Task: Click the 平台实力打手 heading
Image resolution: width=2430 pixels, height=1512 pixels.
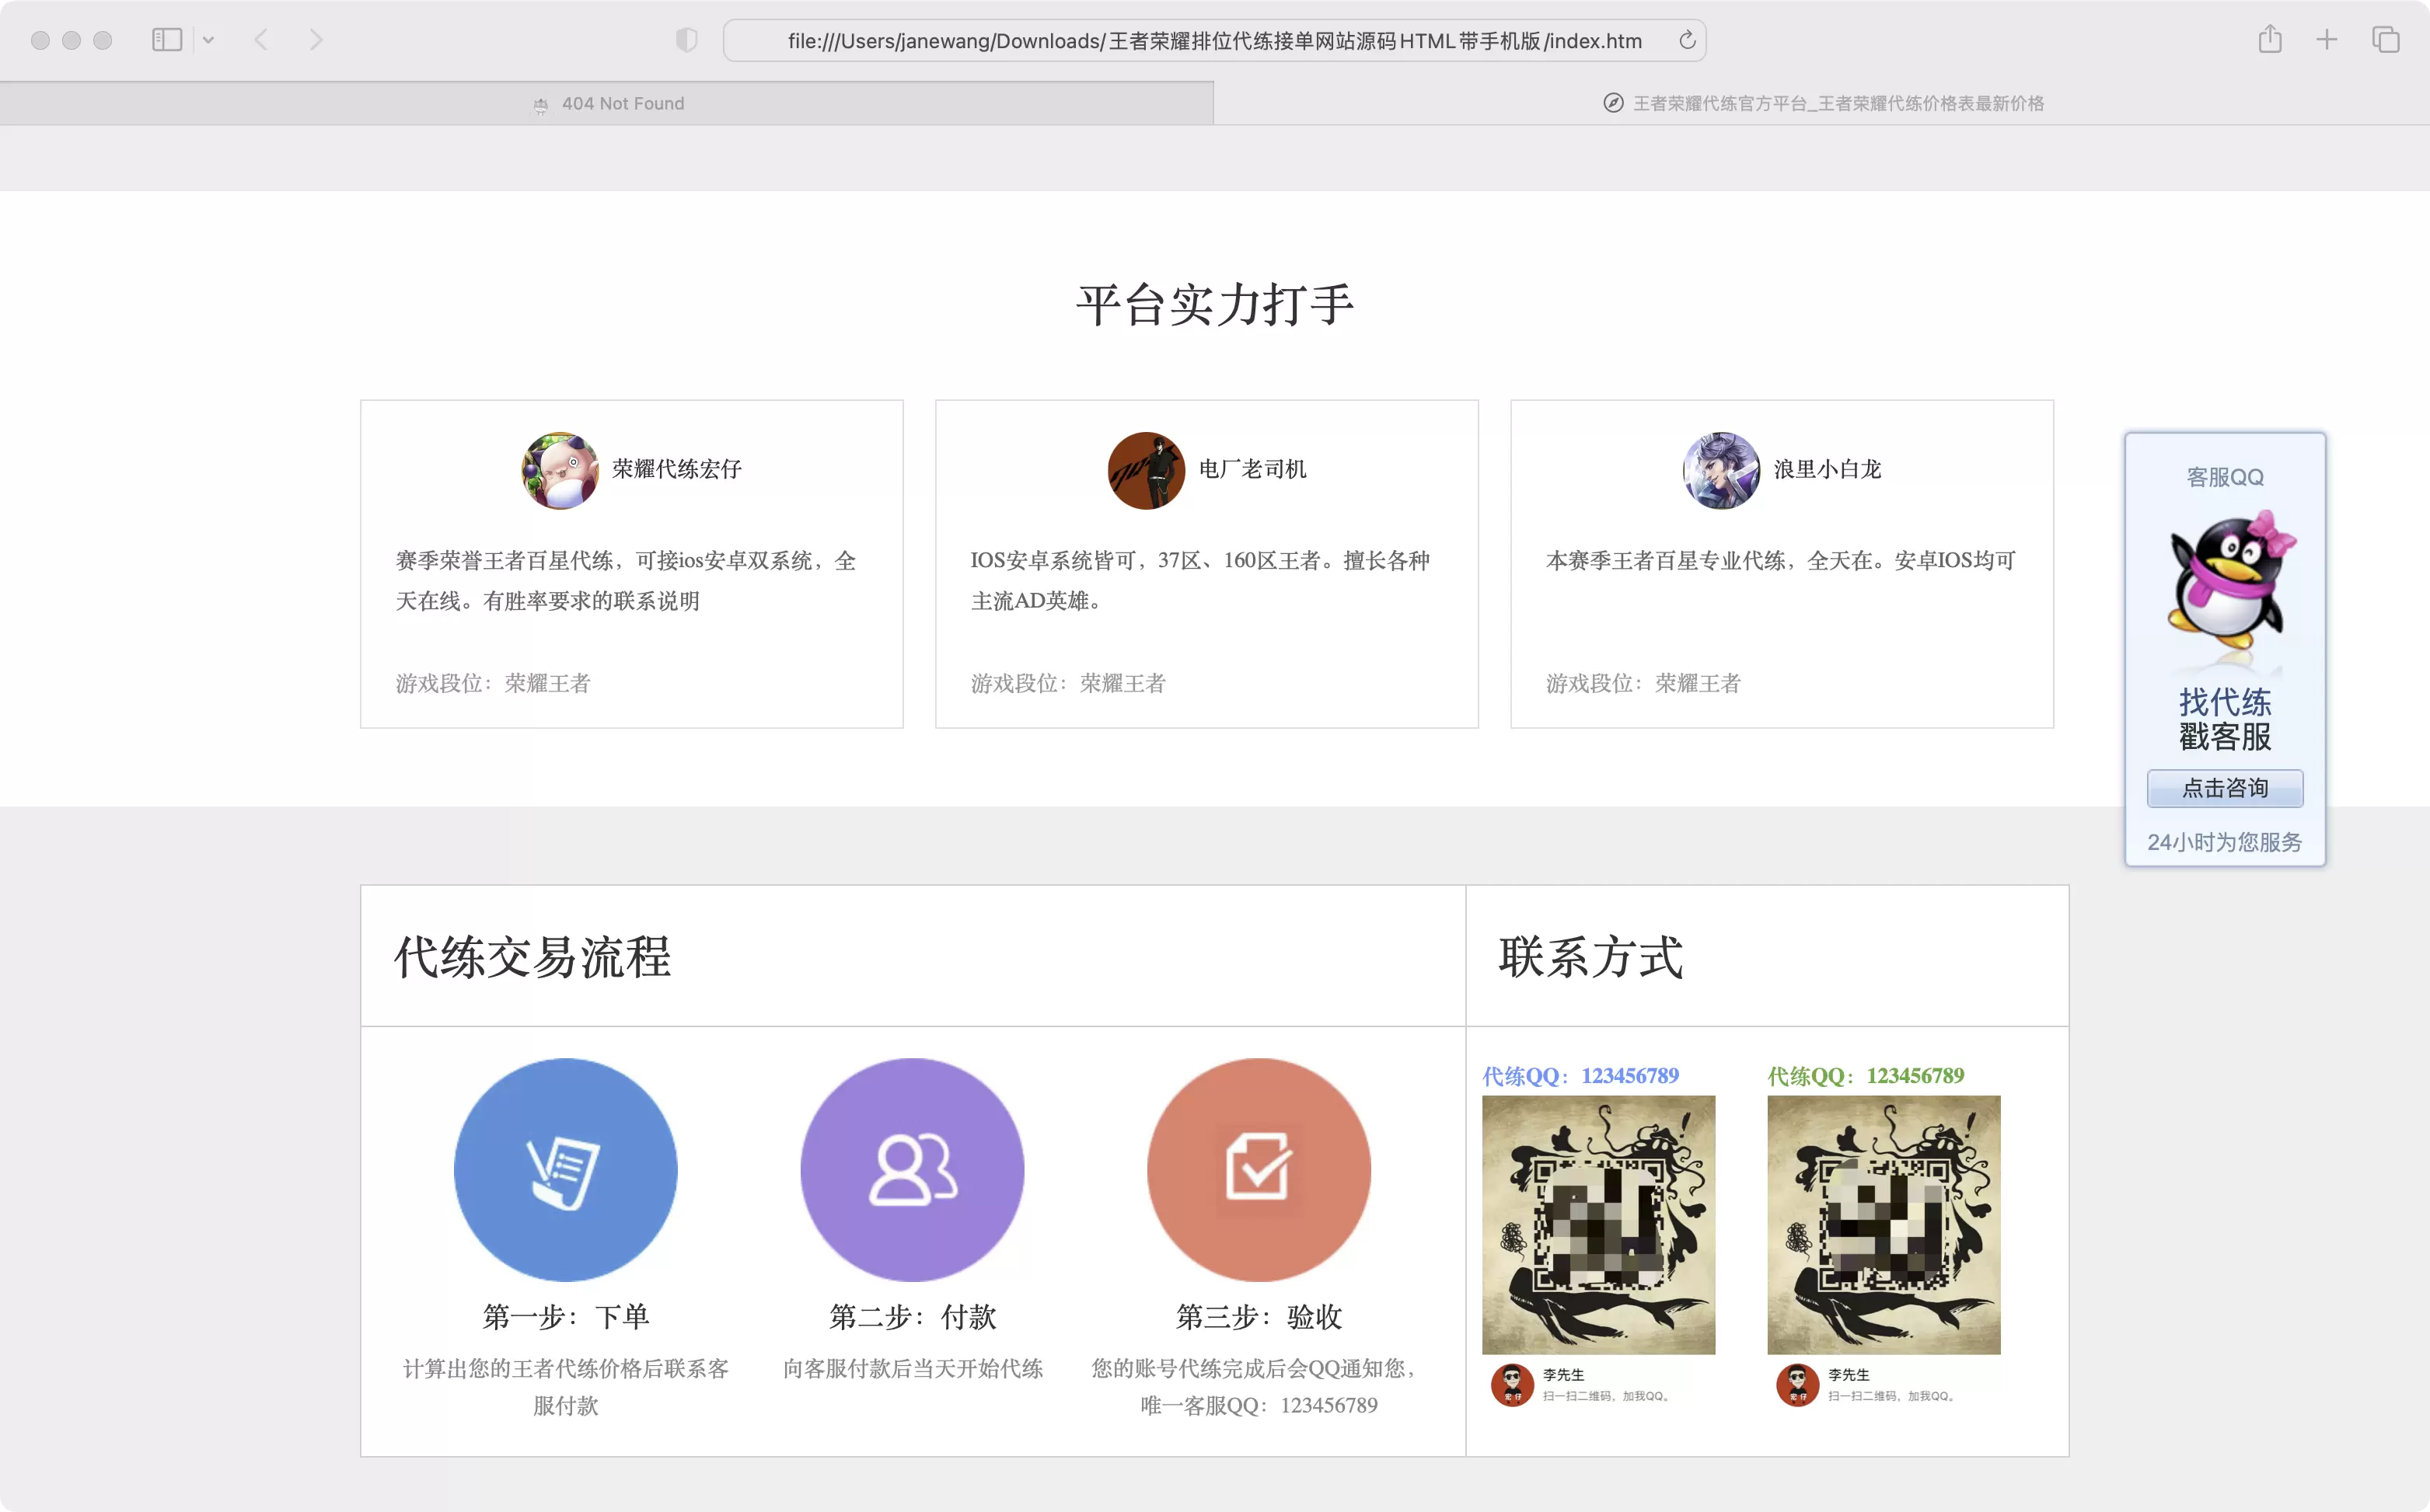Action: click(x=1214, y=304)
